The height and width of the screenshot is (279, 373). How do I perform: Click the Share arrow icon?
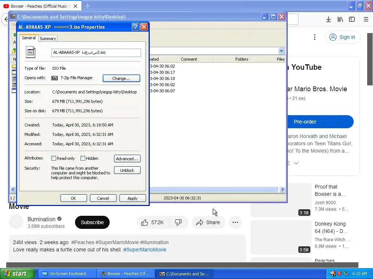pyautogui.click(x=200, y=222)
